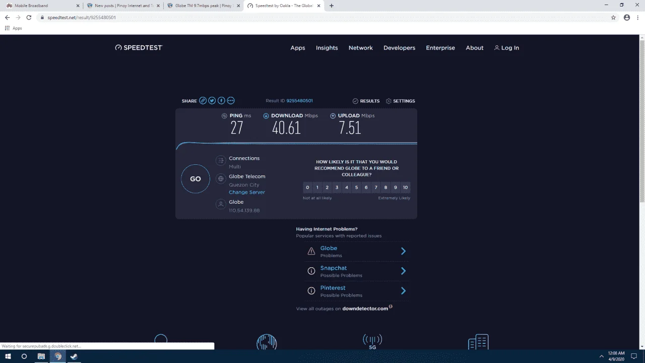
Task: Click the Snapchat info icon
Action: tap(311, 271)
